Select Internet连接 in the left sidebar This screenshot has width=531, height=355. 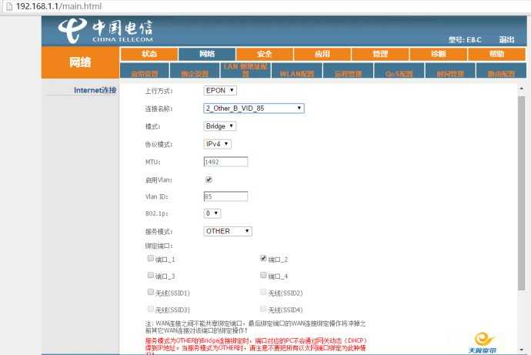click(95, 90)
